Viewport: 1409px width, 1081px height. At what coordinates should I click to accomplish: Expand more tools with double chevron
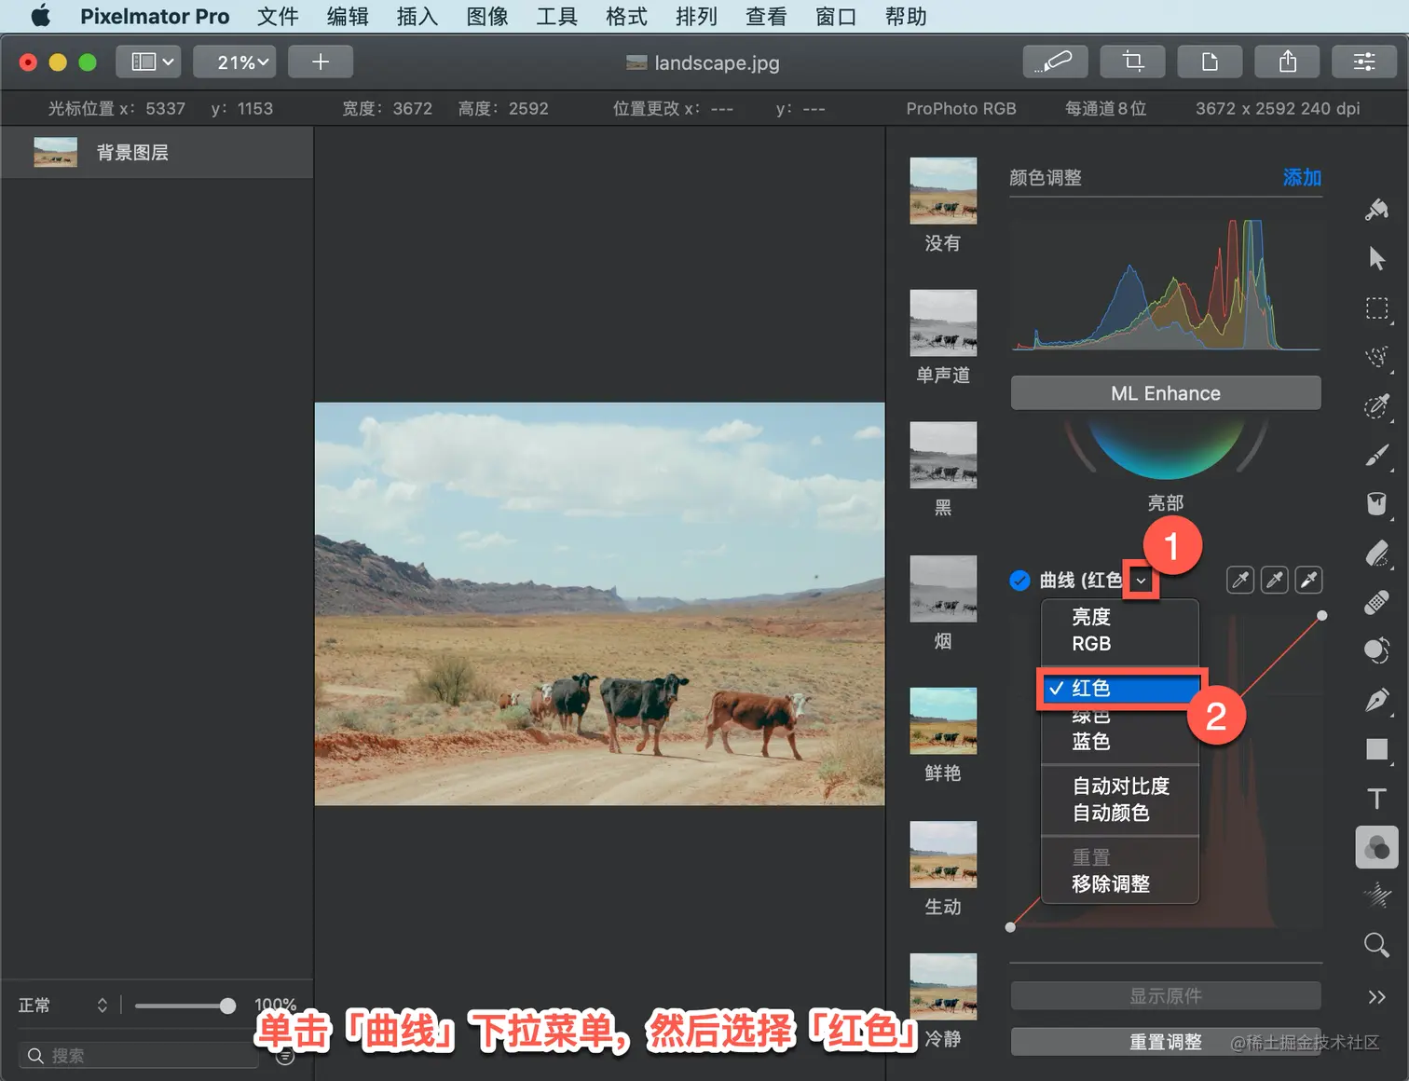(1376, 997)
